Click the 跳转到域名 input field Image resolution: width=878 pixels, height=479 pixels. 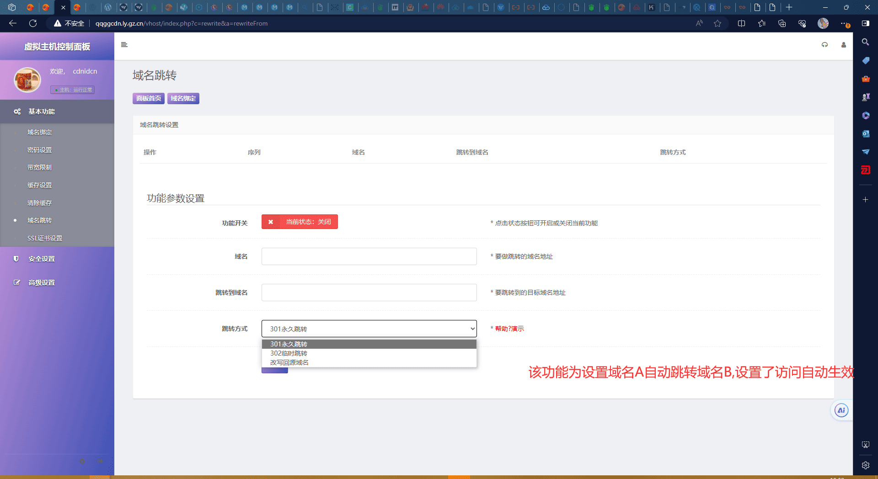[x=369, y=293]
